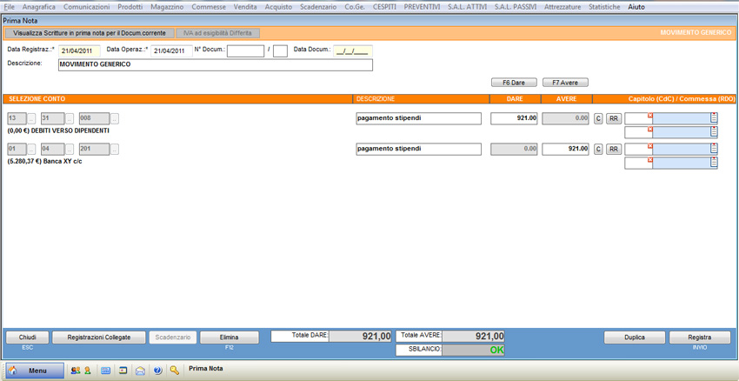Click the yellow key icon in bottom toolbar
The image size is (739, 381).
point(175,370)
